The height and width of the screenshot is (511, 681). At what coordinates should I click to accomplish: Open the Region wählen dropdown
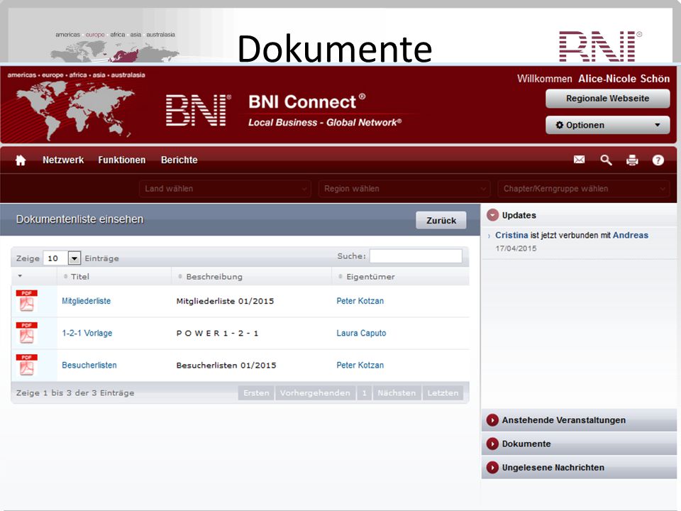click(x=404, y=189)
